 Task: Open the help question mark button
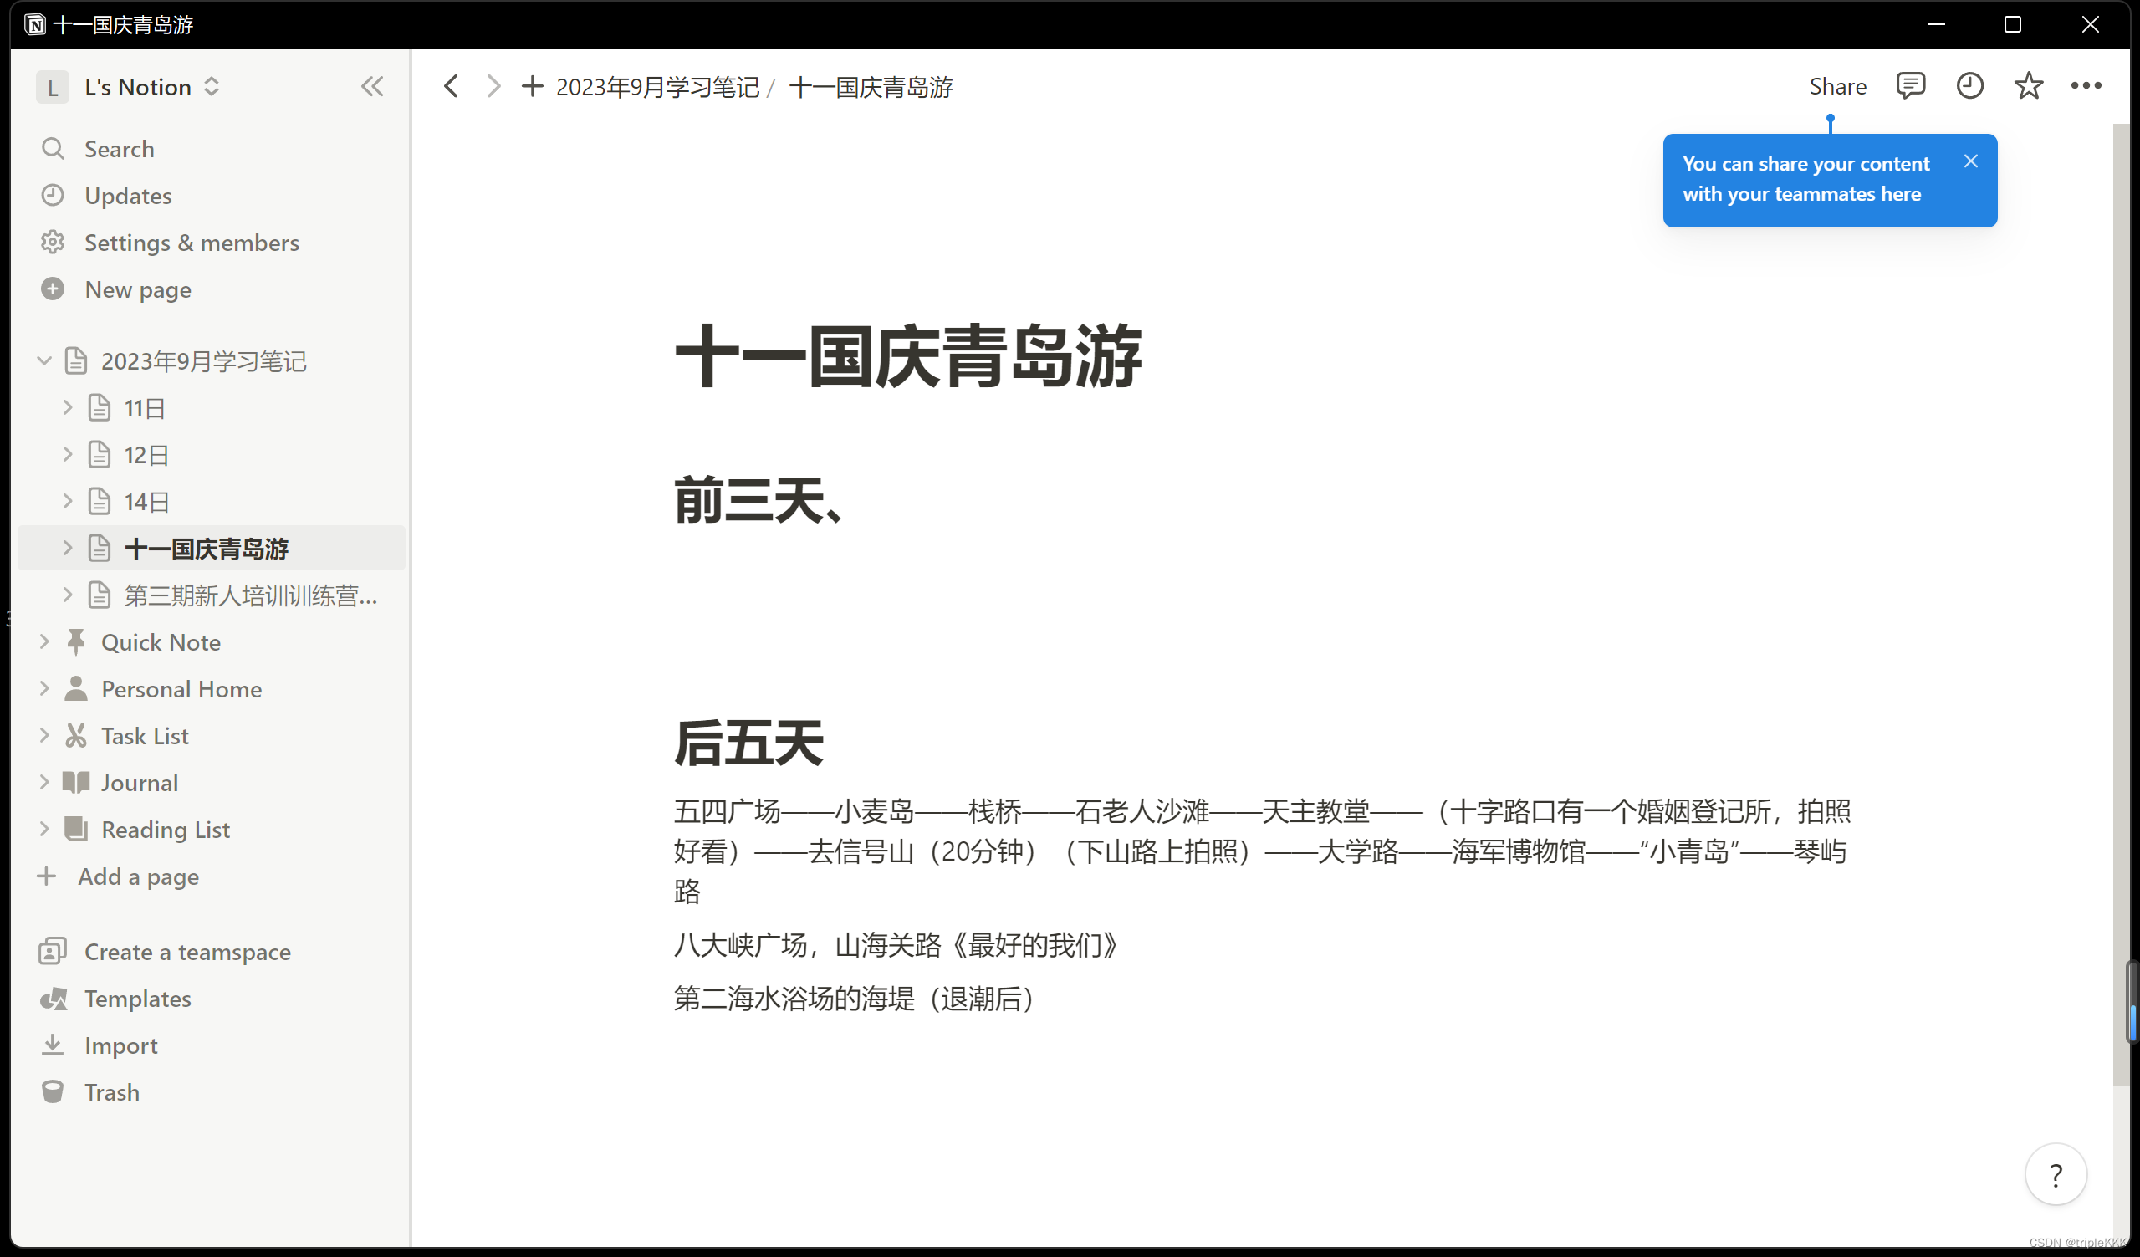(x=2055, y=1176)
